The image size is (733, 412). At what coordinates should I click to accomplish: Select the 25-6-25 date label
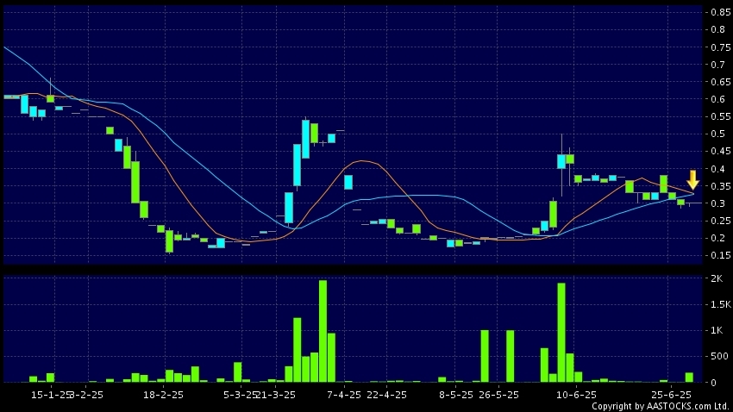[x=671, y=395]
